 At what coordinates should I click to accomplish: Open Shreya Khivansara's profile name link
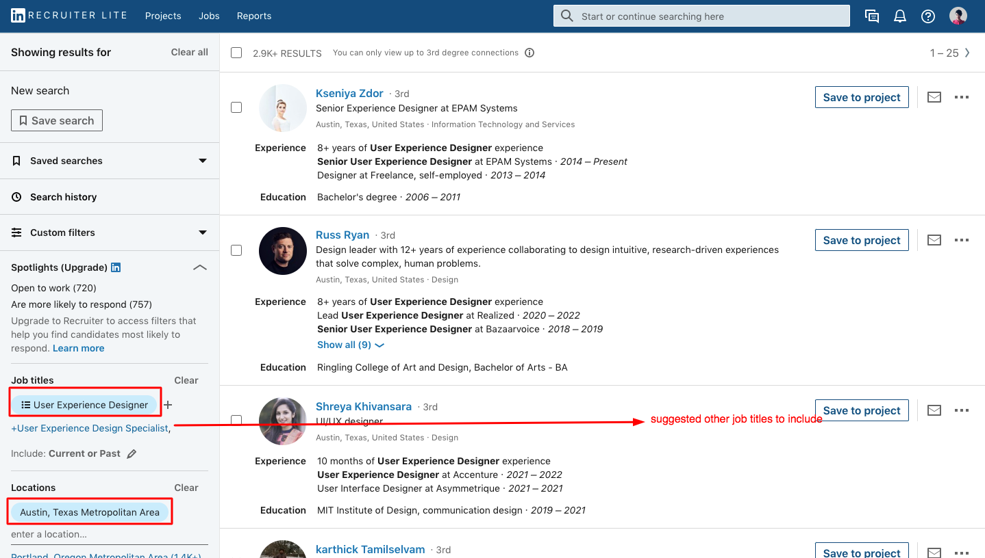click(x=364, y=406)
